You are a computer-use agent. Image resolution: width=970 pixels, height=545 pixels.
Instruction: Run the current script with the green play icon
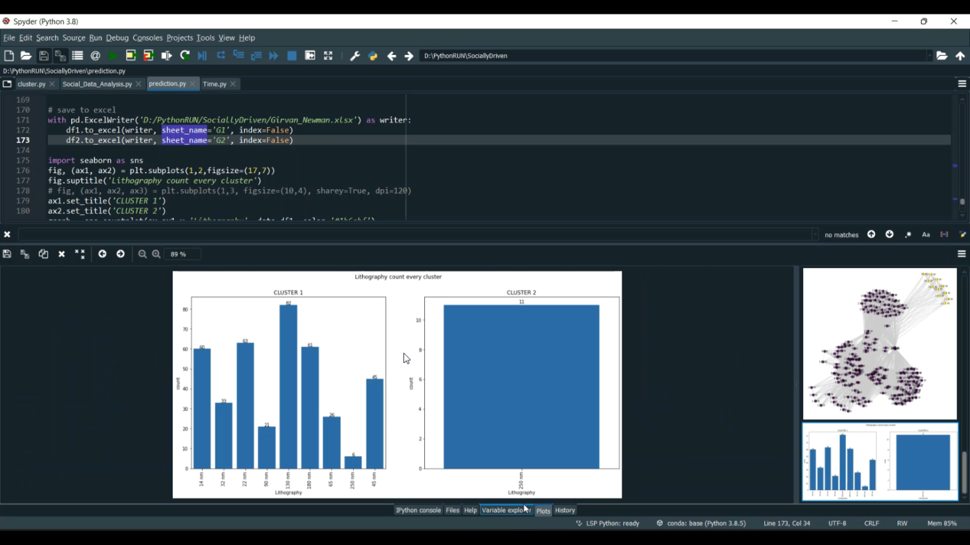pyautogui.click(x=111, y=56)
